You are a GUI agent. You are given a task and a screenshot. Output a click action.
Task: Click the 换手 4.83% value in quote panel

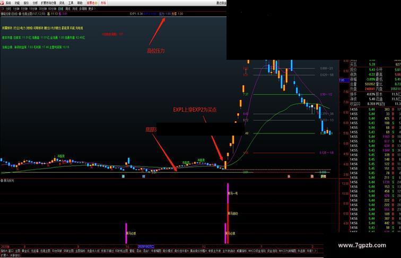(x=371, y=94)
